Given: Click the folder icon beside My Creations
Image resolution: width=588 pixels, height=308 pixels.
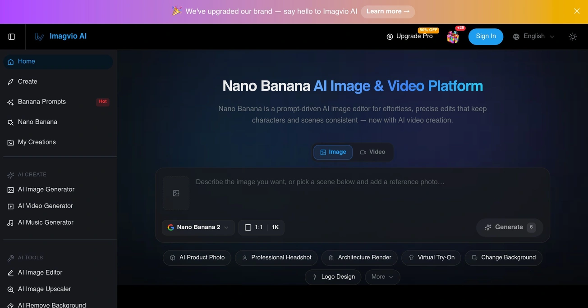Looking at the screenshot, I should (x=10, y=143).
